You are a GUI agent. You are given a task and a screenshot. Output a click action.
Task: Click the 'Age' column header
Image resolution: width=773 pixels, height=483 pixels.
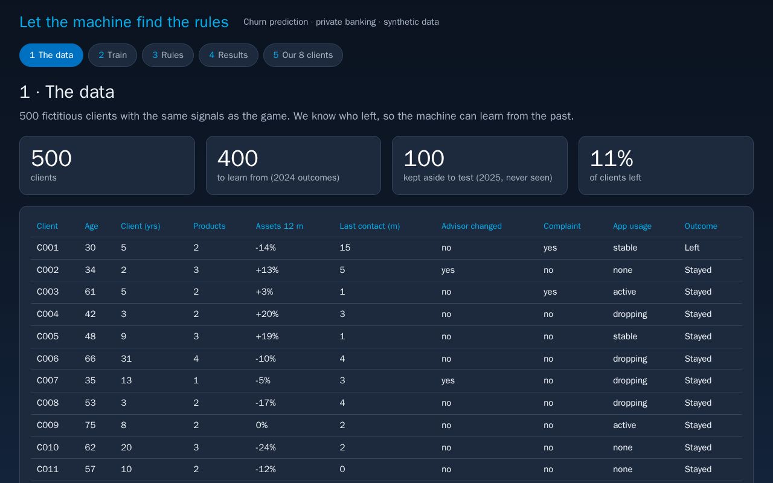[91, 226]
